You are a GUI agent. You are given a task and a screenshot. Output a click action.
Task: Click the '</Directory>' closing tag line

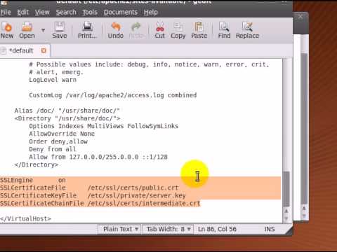(37, 164)
